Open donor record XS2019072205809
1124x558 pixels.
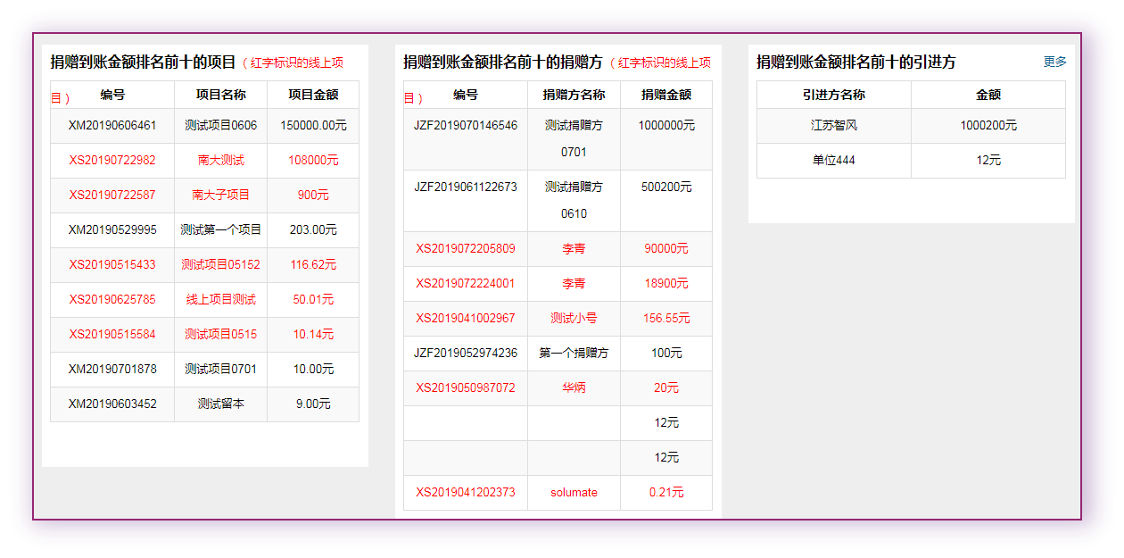click(x=466, y=249)
